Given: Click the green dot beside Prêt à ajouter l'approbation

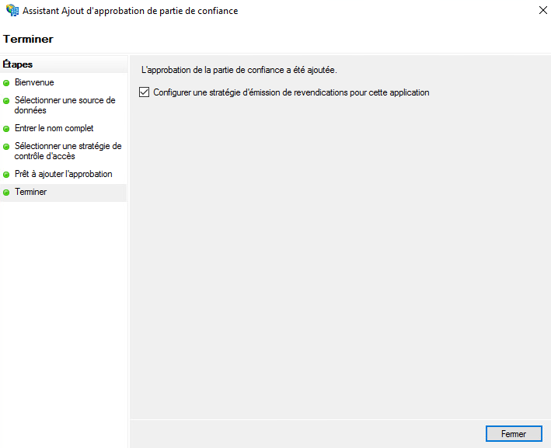Looking at the screenshot, I should pos(6,175).
